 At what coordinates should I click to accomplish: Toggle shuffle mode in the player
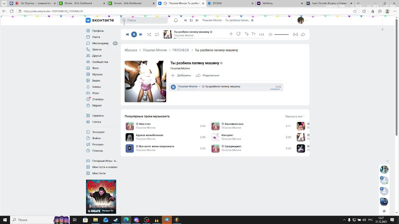pyautogui.click(x=149, y=35)
